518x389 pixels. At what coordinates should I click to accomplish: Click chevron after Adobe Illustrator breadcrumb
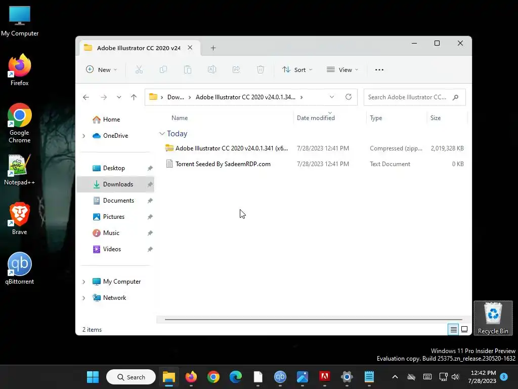click(x=301, y=97)
